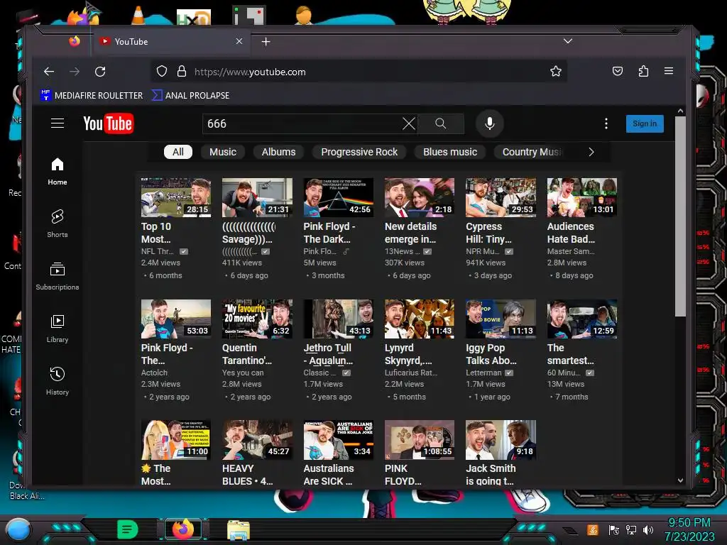Screen dimensions: 727x545
Task: Click the forward navigation arrow
Action: (x=75, y=72)
